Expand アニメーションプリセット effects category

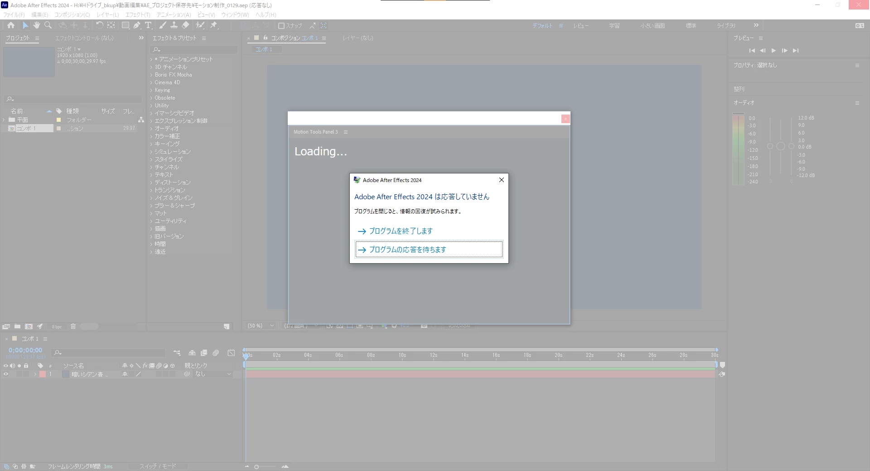[x=151, y=59]
